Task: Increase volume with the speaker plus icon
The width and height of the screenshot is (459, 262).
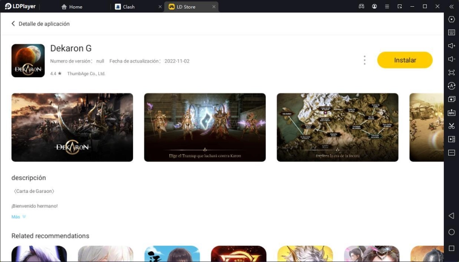Action: pyautogui.click(x=451, y=46)
